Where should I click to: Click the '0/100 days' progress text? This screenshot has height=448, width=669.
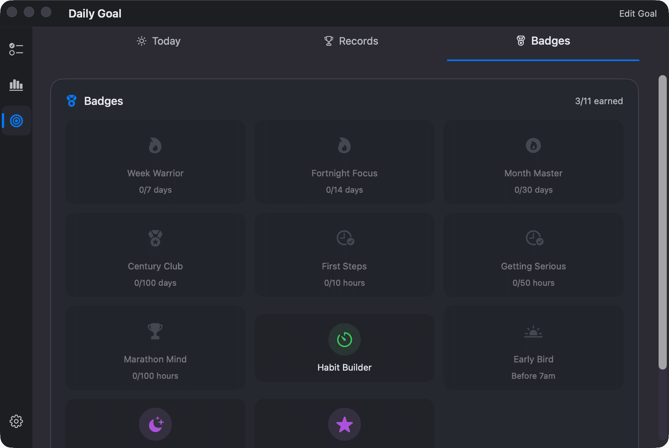155,283
